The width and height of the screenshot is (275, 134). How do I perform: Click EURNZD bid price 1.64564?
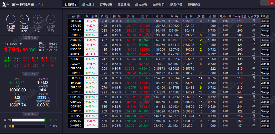[130, 83]
